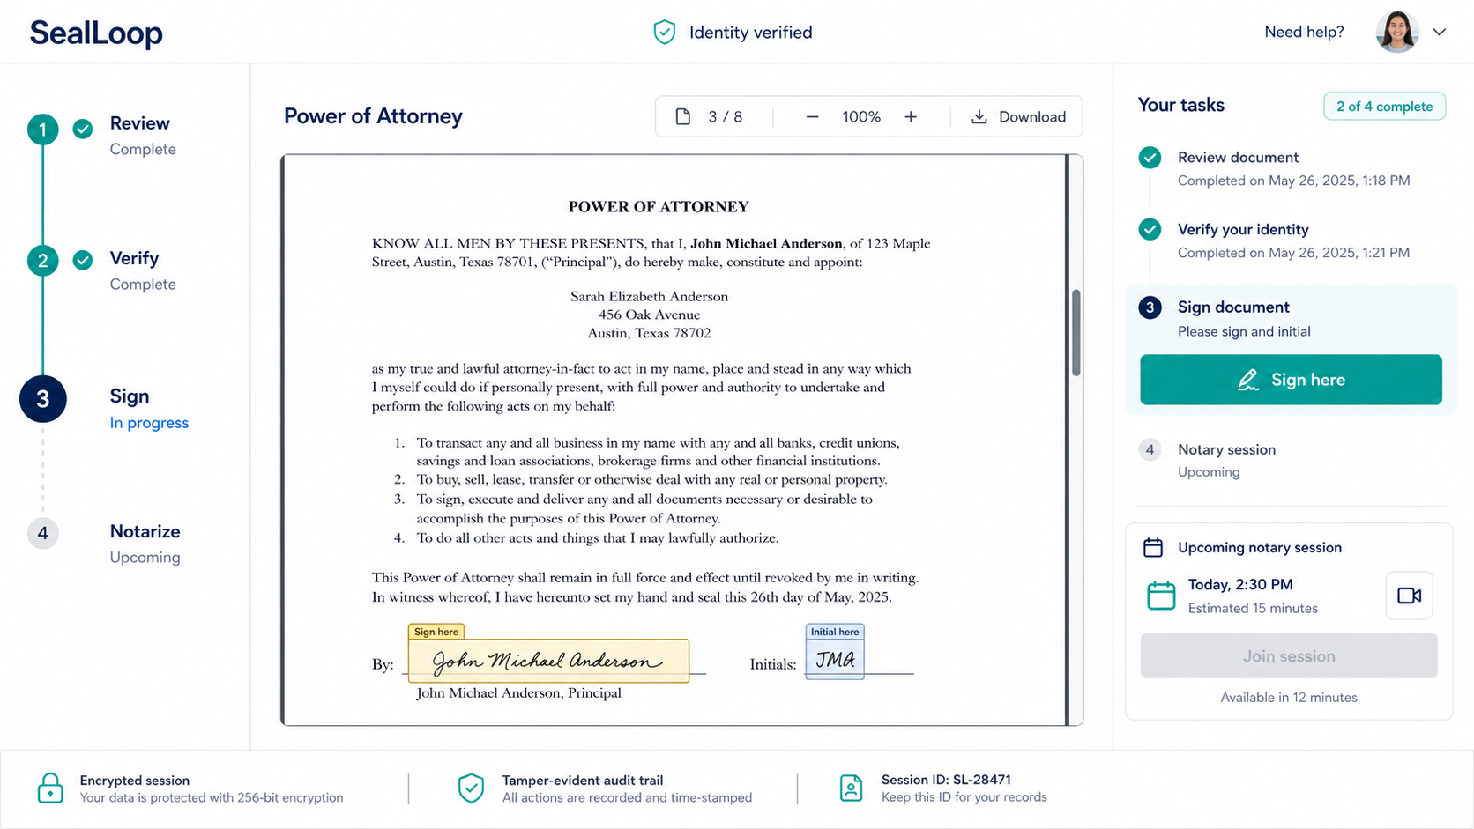Click the number 4 badge beside Notary session
The image size is (1474, 829).
[1150, 449]
